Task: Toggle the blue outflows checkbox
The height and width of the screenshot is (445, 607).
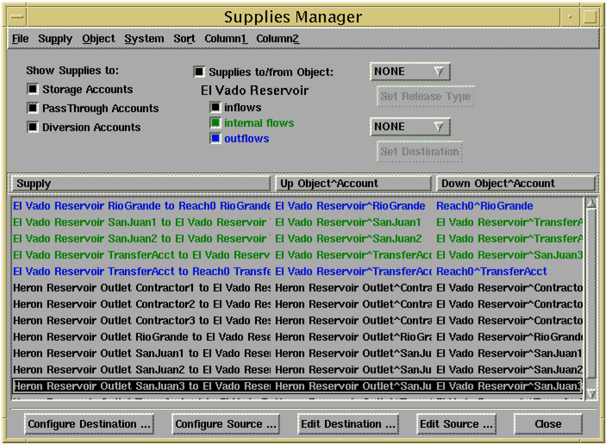Action: pyautogui.click(x=215, y=138)
